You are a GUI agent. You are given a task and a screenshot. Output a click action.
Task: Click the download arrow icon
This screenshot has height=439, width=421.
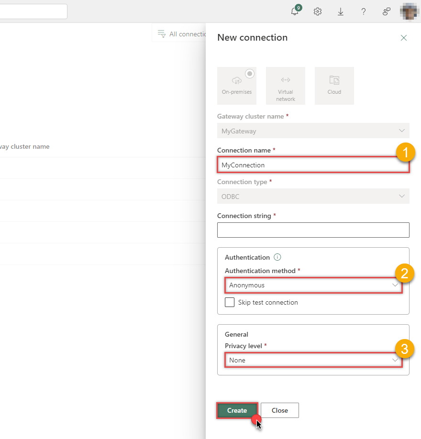coord(341,12)
